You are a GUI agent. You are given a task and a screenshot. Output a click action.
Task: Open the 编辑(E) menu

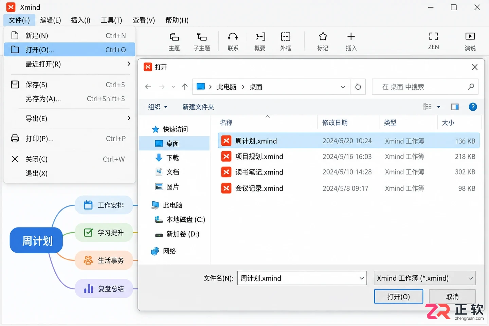(x=51, y=20)
